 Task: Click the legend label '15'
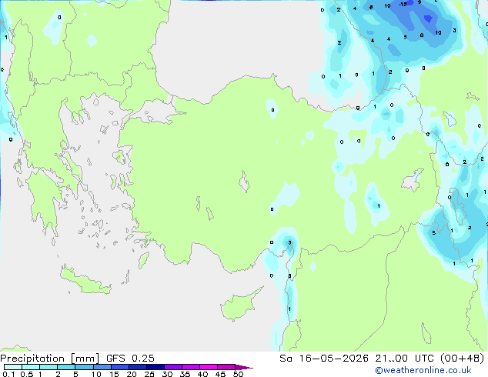click(114, 374)
